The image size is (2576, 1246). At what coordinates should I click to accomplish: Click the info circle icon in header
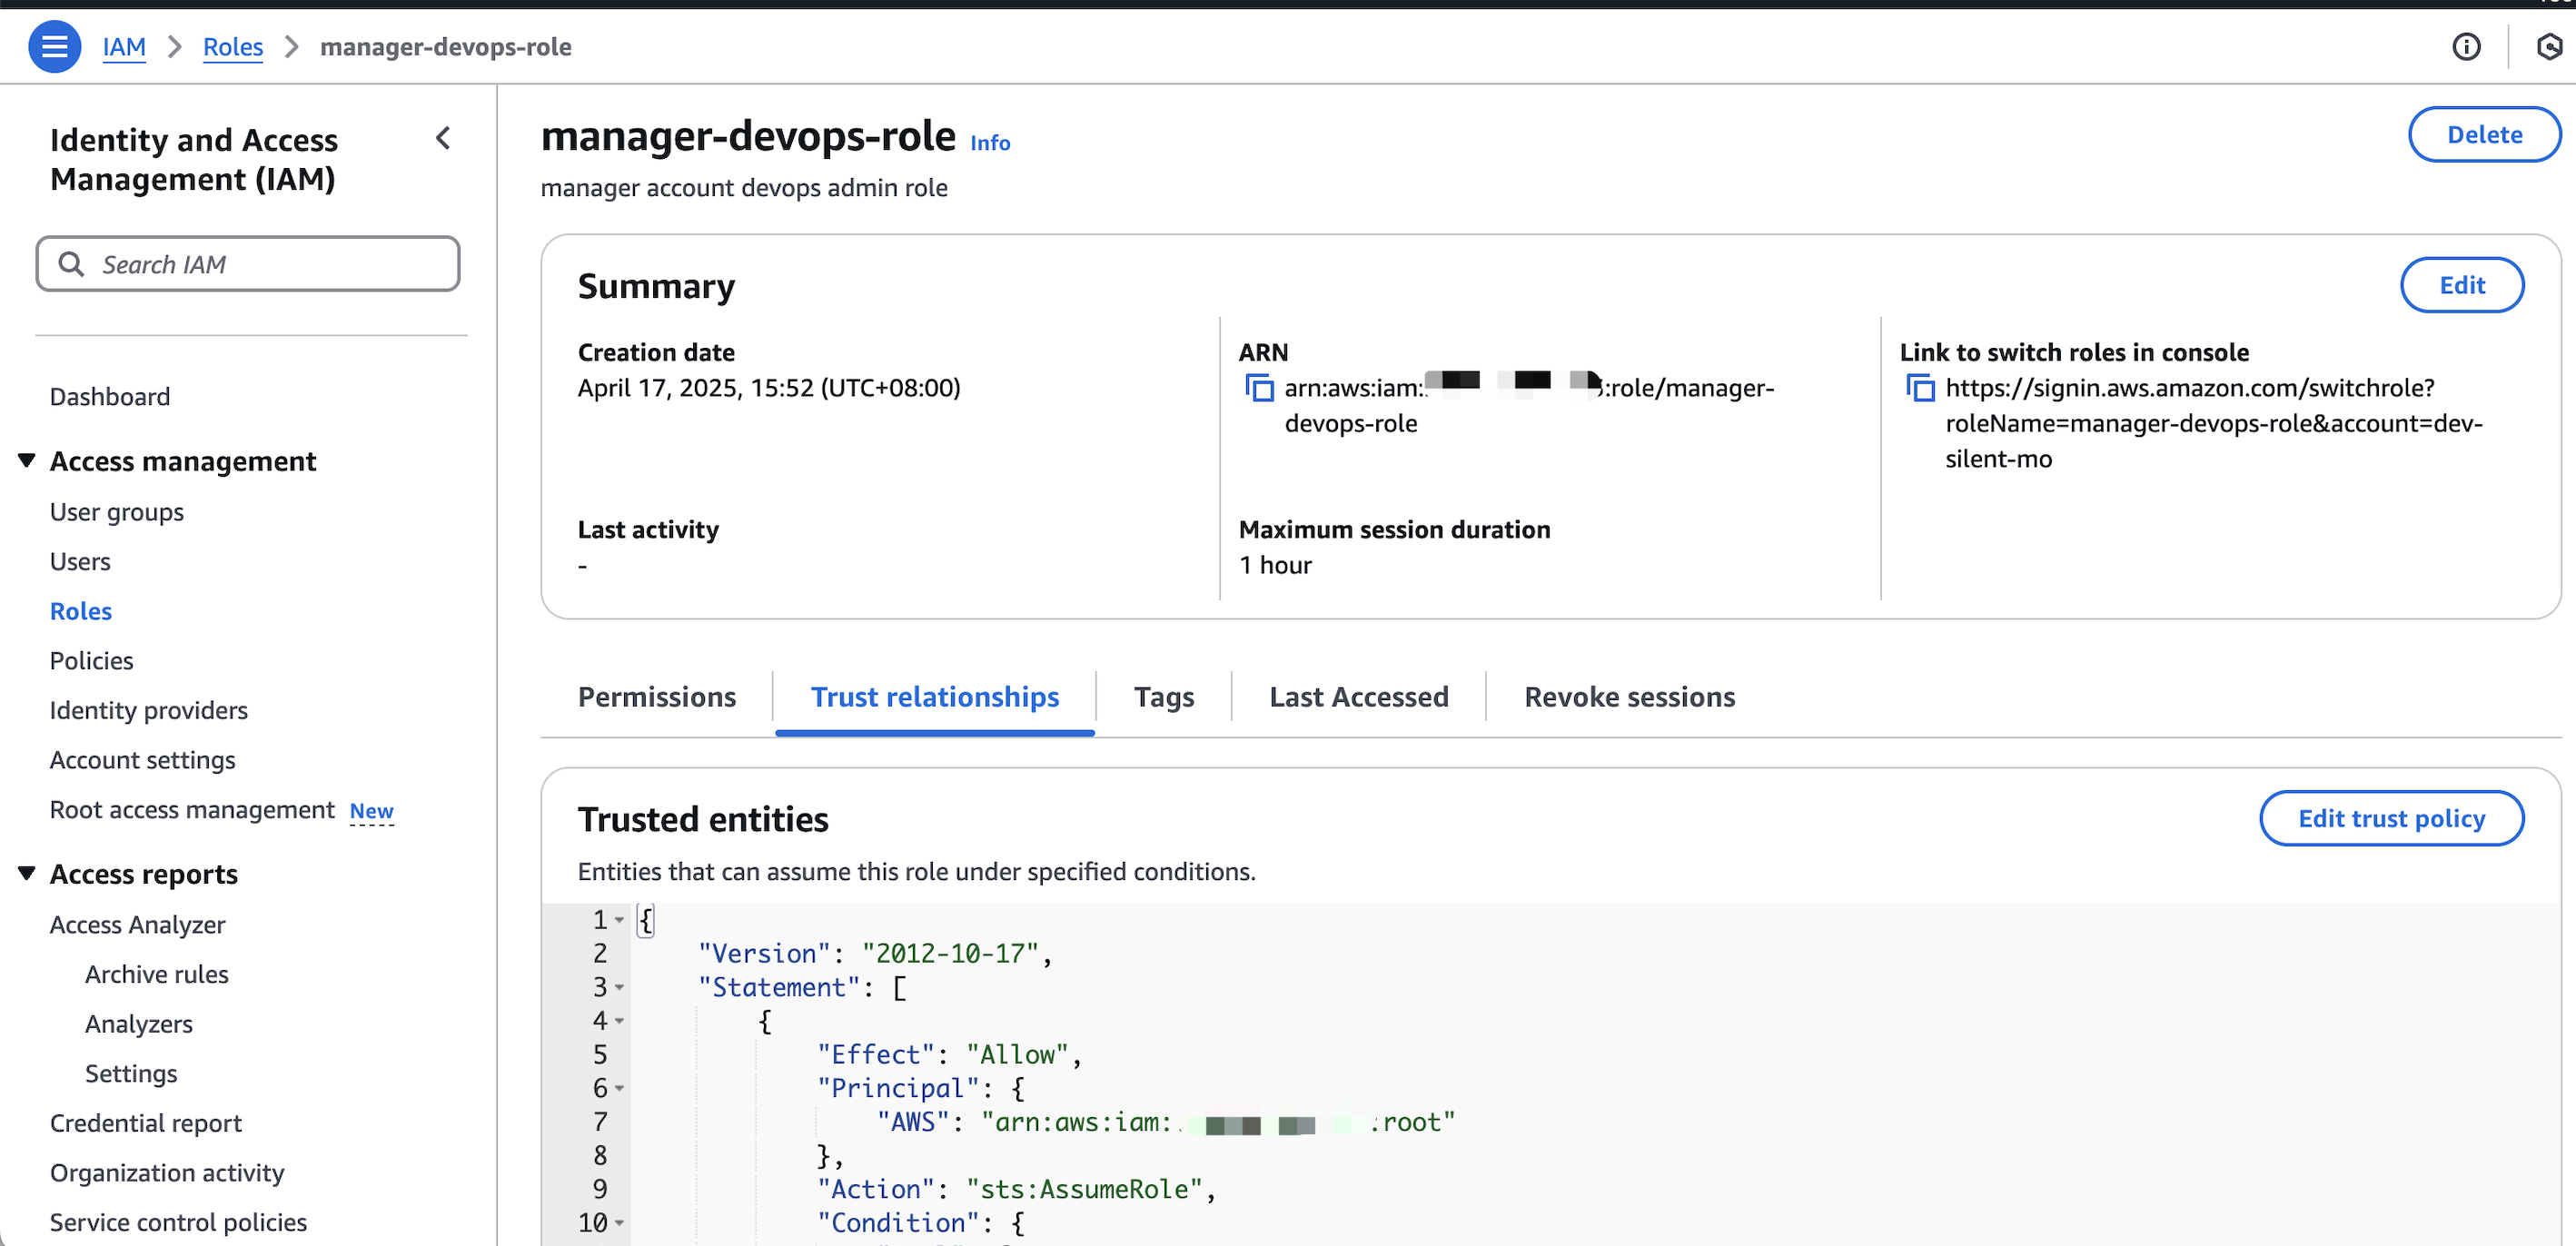pos(2465,46)
